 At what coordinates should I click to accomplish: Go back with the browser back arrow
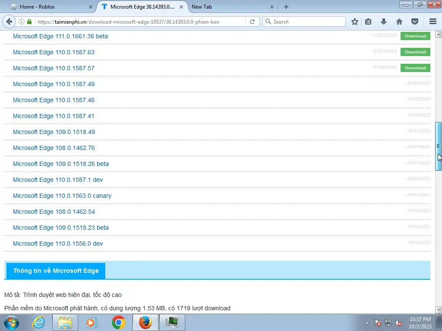click(x=9, y=22)
